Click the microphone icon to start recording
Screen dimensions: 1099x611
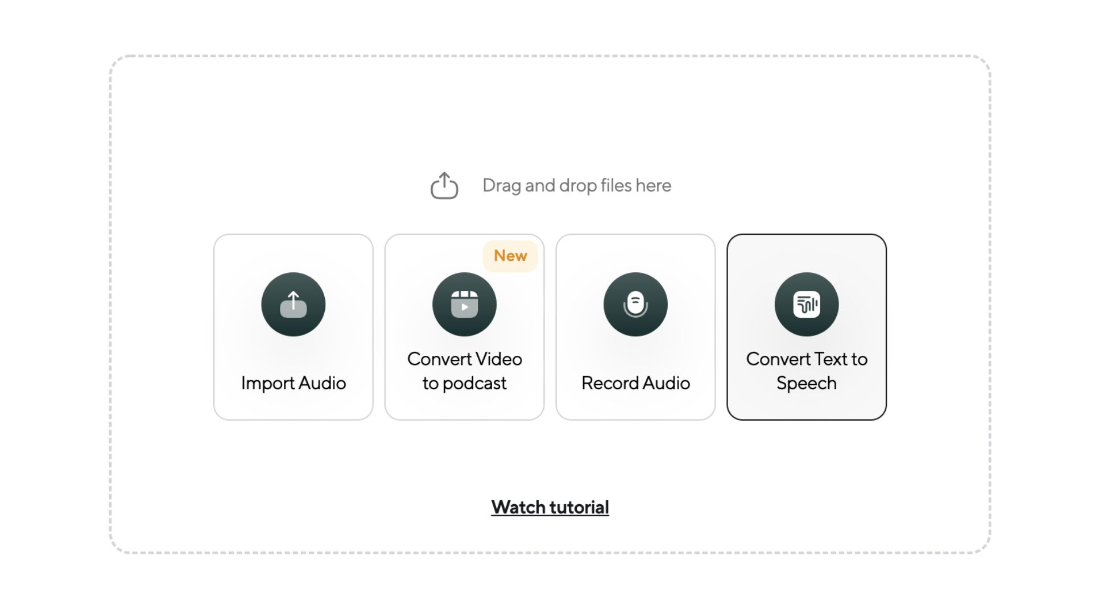click(635, 304)
